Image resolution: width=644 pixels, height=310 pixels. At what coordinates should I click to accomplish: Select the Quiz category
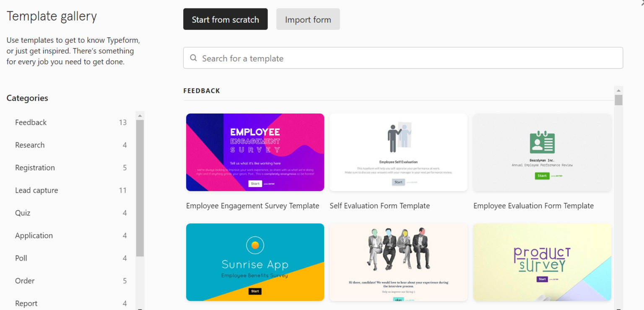click(23, 213)
